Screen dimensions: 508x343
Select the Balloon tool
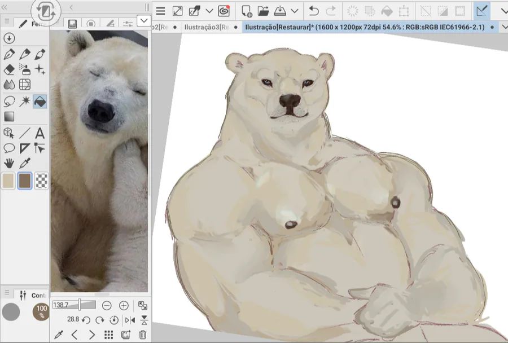point(9,148)
